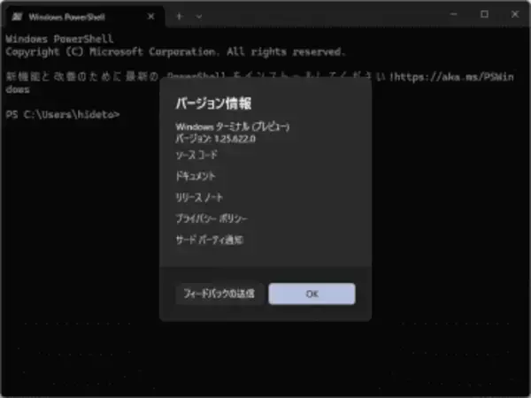Click the バージョン: 1.25.622.0 text

tap(215, 139)
